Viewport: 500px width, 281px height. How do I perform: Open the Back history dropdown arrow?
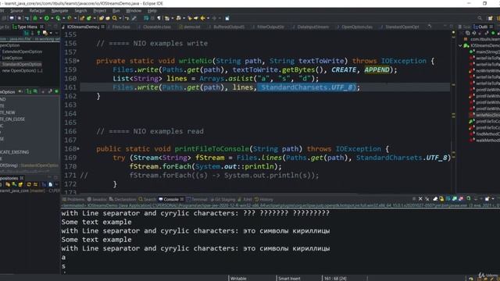point(208,18)
